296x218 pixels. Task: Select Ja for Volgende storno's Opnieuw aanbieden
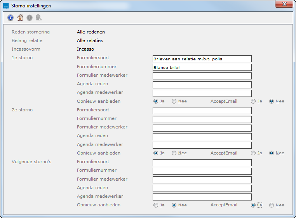156,205
